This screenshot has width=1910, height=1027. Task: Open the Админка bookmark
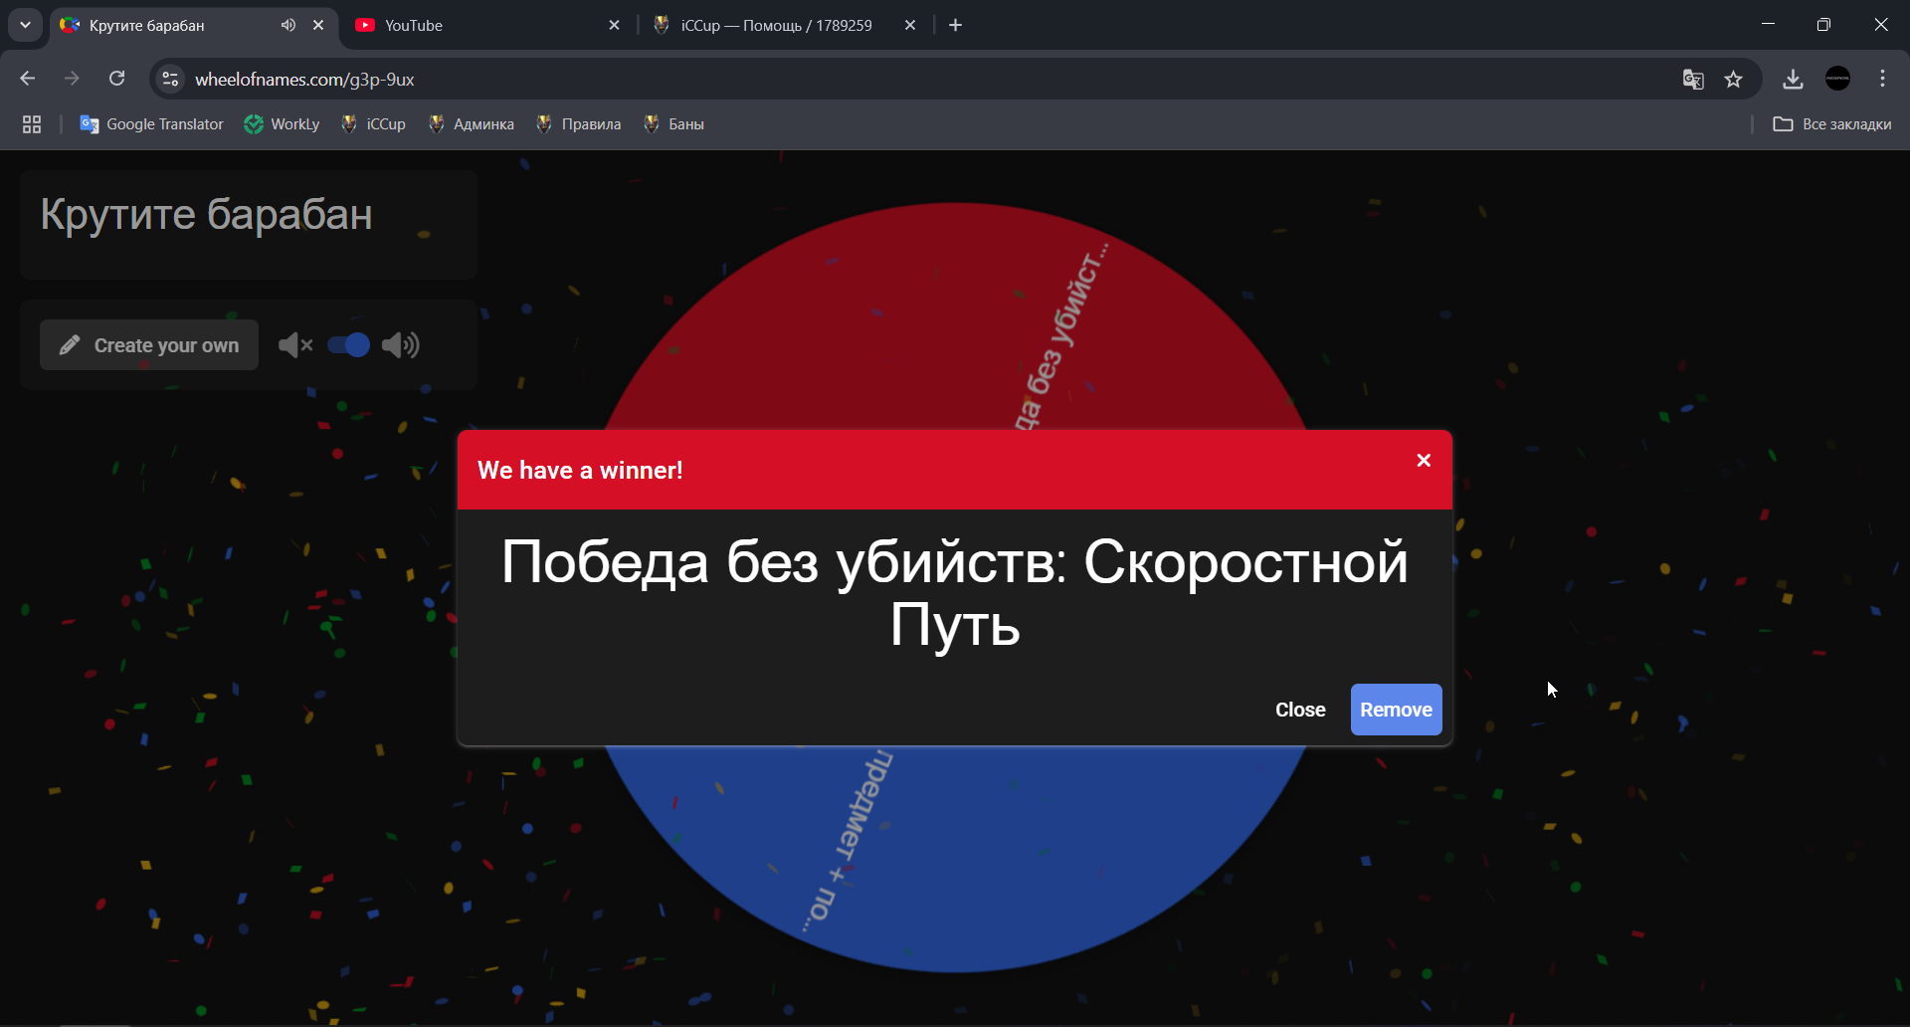[471, 124]
